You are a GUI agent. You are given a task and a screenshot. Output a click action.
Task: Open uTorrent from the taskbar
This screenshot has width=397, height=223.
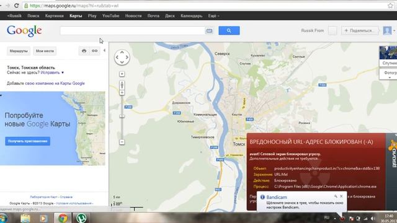pyautogui.click(x=81, y=218)
